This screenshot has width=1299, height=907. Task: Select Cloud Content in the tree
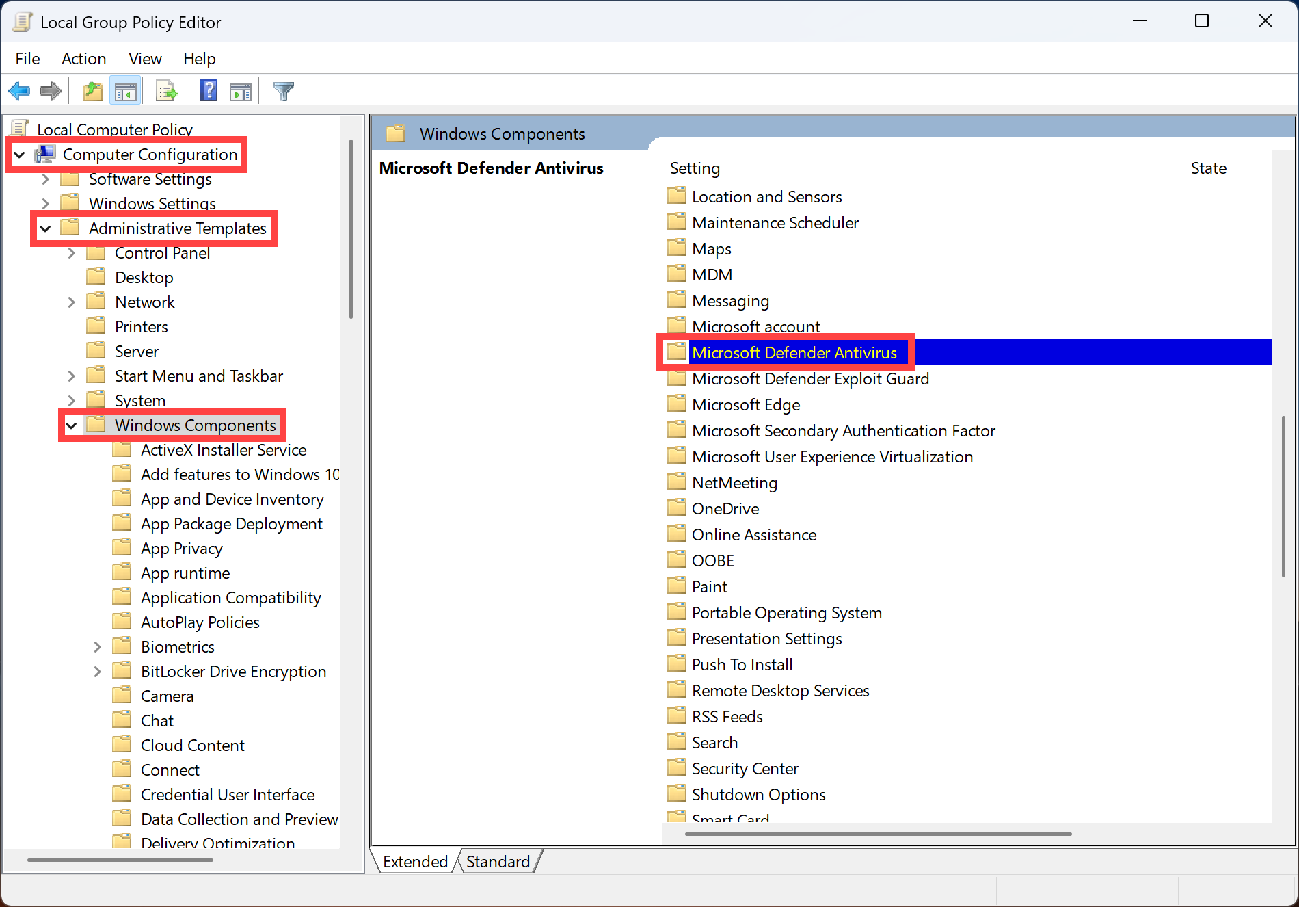[192, 745]
